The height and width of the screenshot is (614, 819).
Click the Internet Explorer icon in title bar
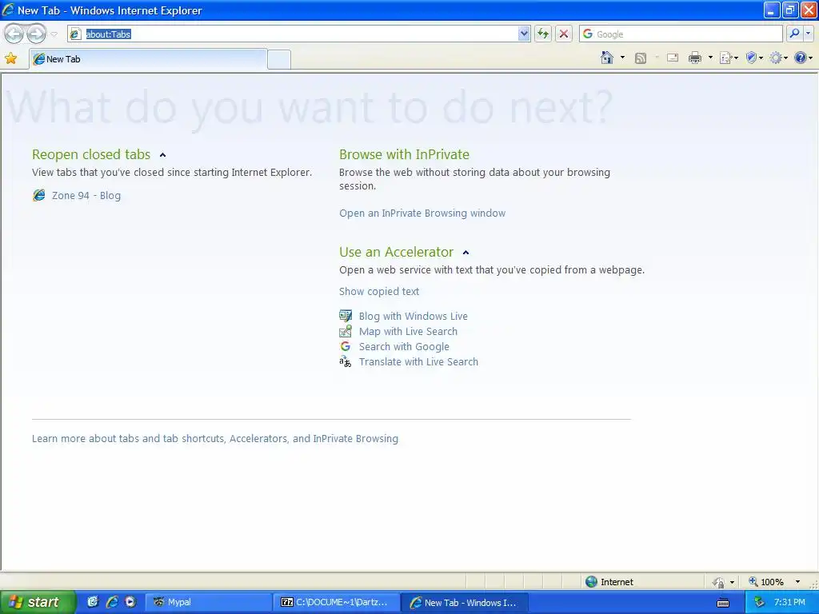[x=8, y=10]
